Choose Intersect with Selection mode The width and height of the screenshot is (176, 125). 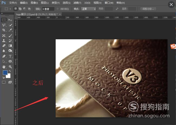(29, 9)
